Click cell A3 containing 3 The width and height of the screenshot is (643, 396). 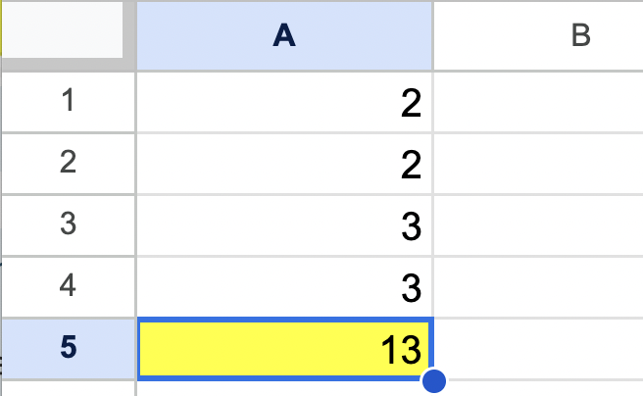pos(284,225)
